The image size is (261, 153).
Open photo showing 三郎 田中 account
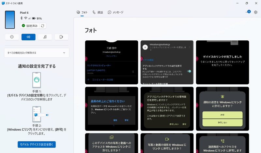click(x=112, y=62)
